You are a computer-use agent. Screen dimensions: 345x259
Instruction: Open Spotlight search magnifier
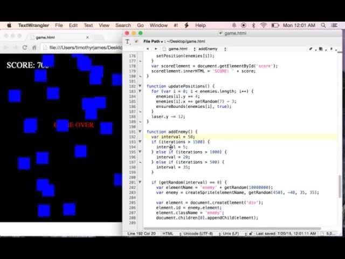[x=323, y=25]
